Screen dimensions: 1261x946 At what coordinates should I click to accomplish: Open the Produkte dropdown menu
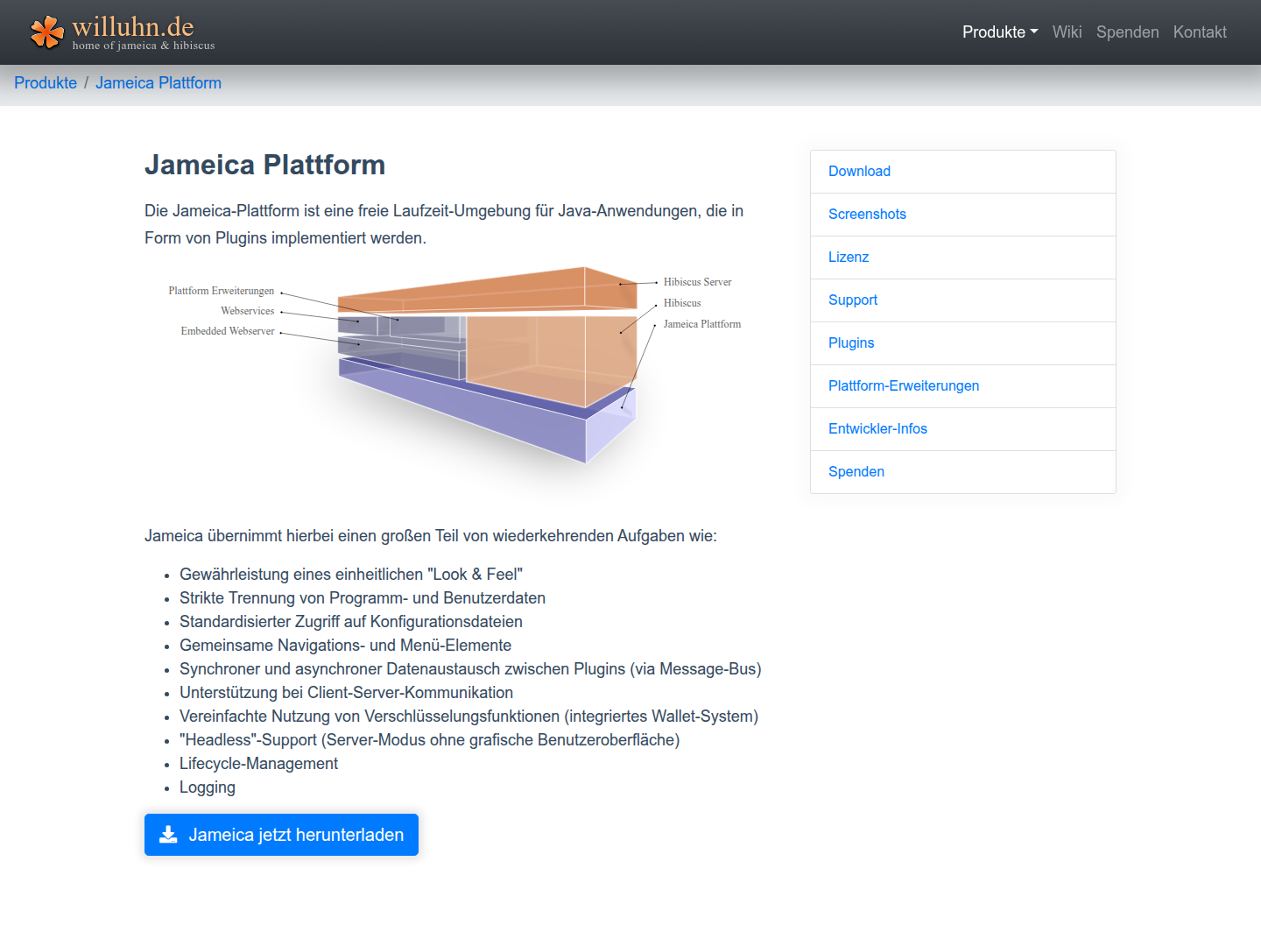[x=1000, y=32]
